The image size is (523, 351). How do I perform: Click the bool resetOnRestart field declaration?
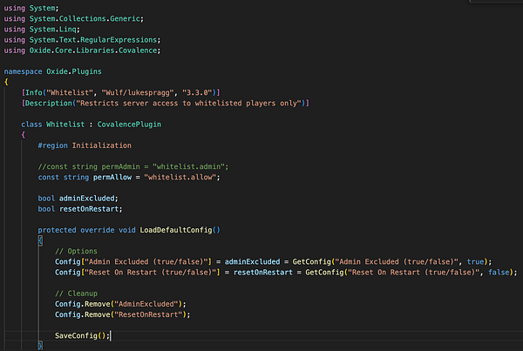[80, 209]
